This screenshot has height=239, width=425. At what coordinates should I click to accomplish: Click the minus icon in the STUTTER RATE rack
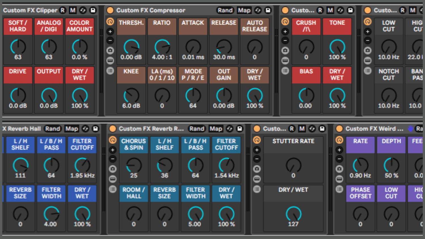click(257, 159)
